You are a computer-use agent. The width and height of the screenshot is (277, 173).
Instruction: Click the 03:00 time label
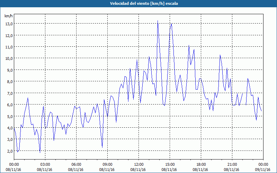click(45, 165)
